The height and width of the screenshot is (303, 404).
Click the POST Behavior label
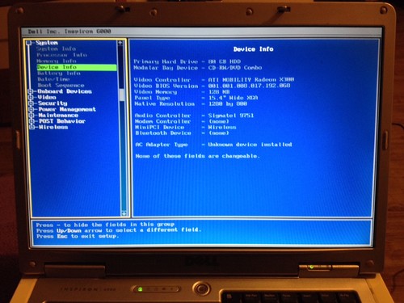tap(62, 121)
